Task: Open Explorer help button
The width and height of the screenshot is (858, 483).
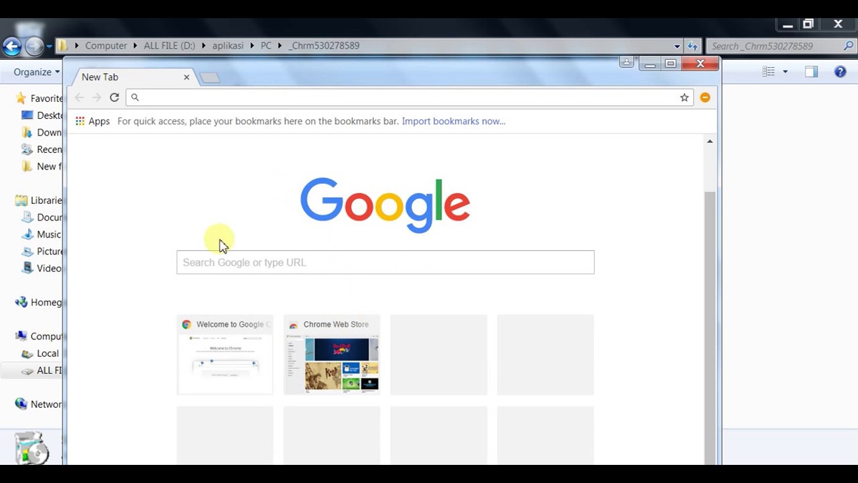Action: (840, 72)
